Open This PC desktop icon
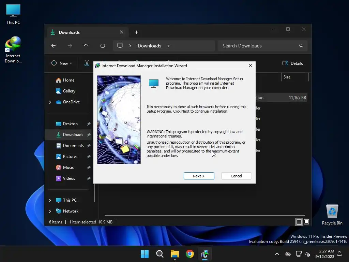 pos(13,14)
